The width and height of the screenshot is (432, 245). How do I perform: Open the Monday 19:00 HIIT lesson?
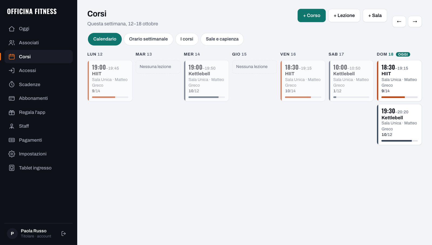[x=110, y=81]
